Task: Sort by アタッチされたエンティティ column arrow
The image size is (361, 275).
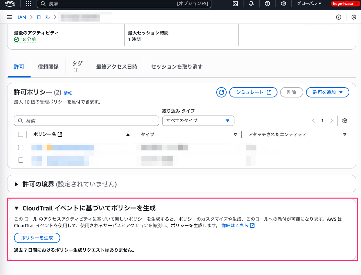Action: (345, 135)
